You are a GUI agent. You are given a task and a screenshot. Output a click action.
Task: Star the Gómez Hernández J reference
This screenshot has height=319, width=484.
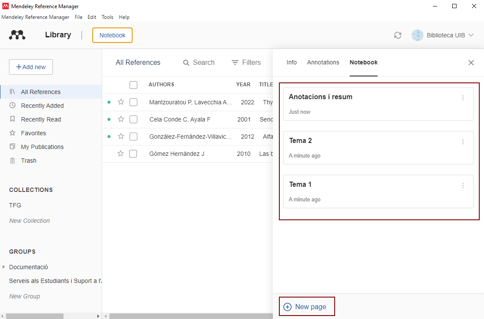(x=121, y=153)
